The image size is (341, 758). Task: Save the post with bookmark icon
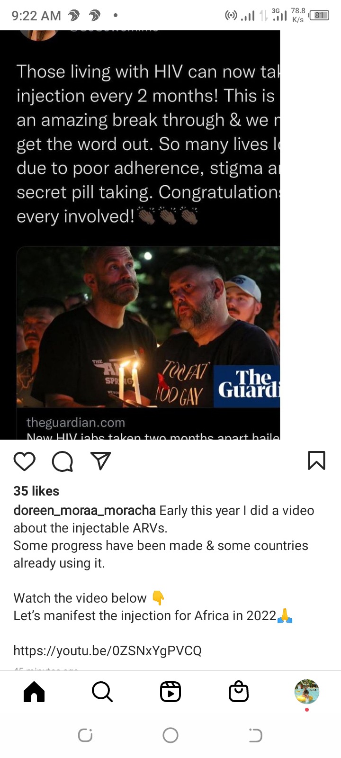pos(316,460)
